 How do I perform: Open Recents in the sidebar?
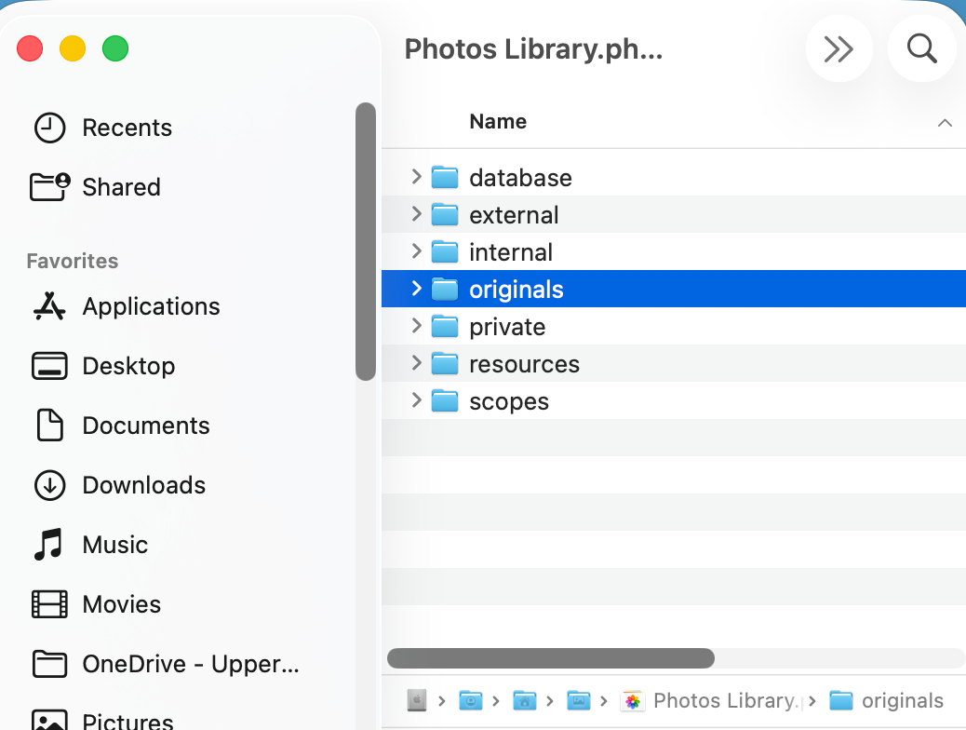click(127, 128)
